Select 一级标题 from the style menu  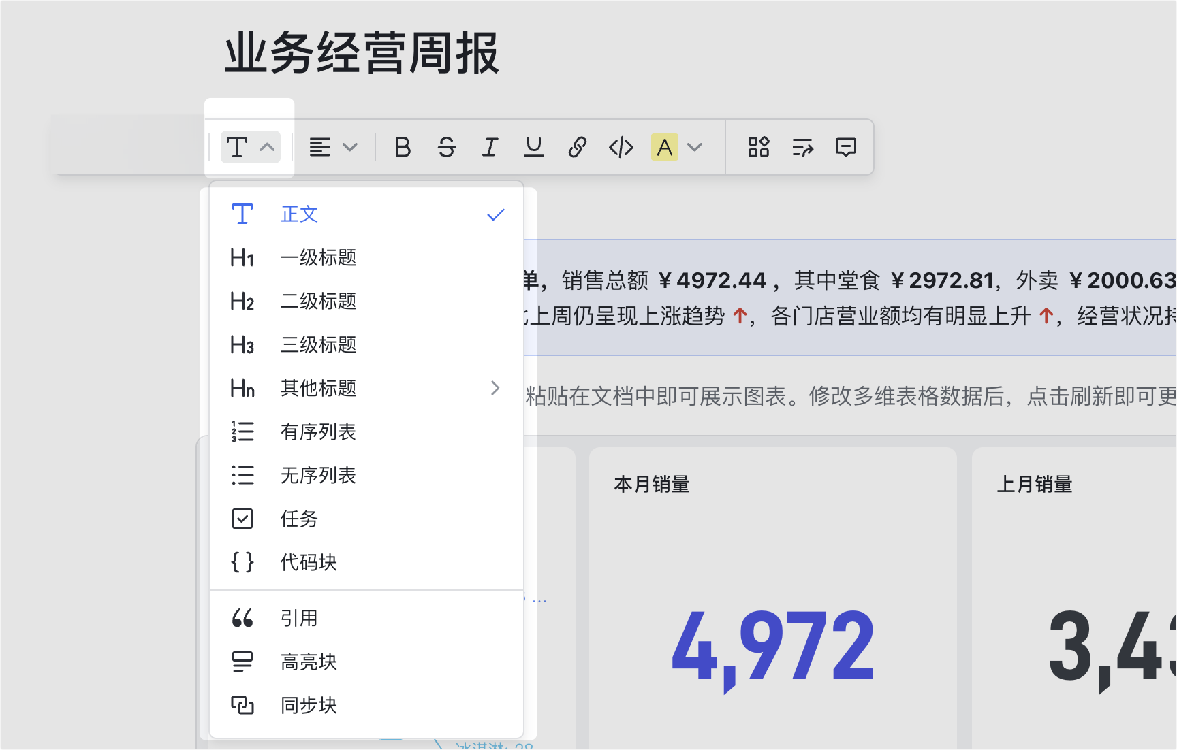(x=318, y=257)
